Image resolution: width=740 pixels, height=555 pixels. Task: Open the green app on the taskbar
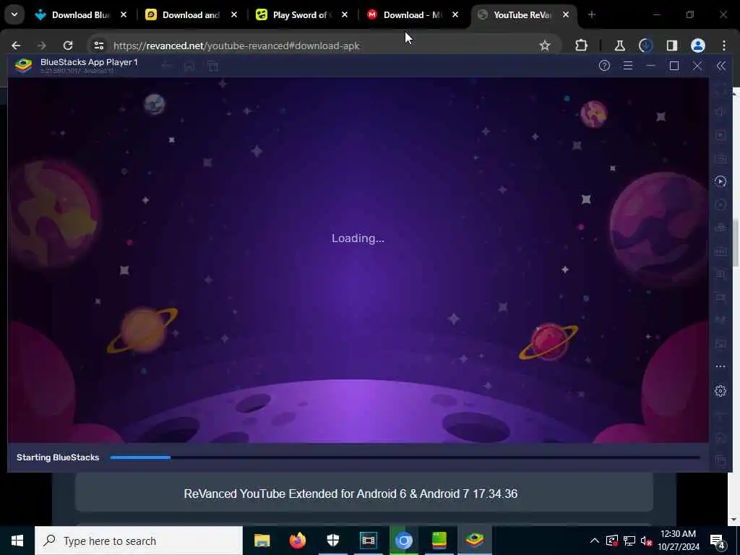(439, 541)
